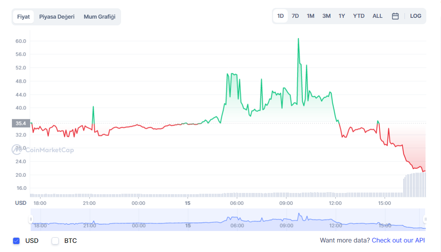Click the CoinMarketCap watermark logo
The height and width of the screenshot is (252, 441).
click(x=43, y=150)
